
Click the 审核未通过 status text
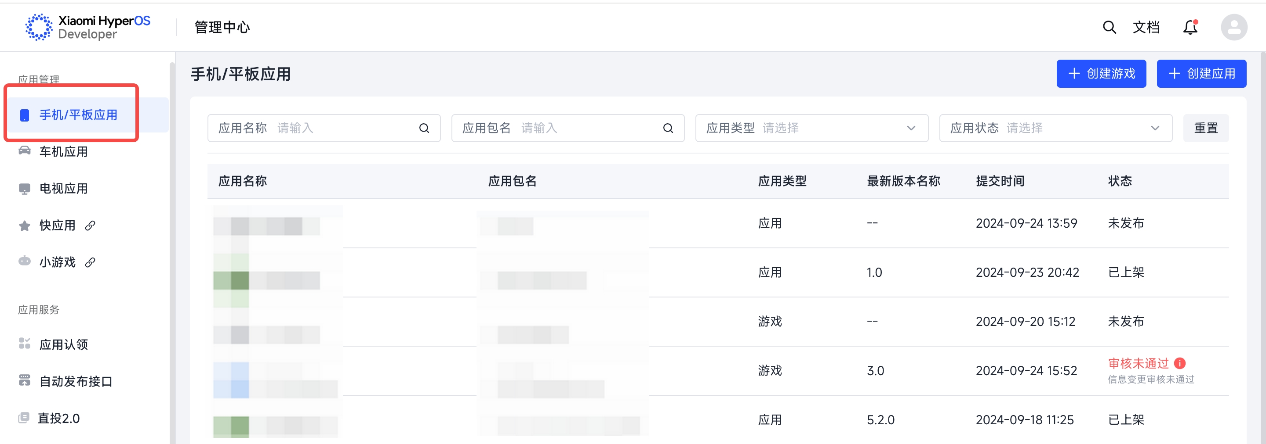click(x=1138, y=363)
